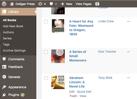
Task: Click the Feedback sidebar icon
Action: pyautogui.click(x=4, y=67)
